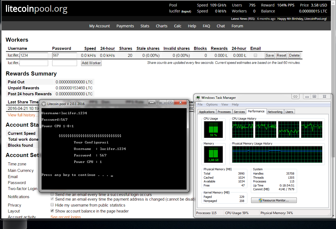Screen dimensions: 336x229
Task: Toggle Email checkbox for worker 1234
Action: pyautogui.click(x=255, y=55)
